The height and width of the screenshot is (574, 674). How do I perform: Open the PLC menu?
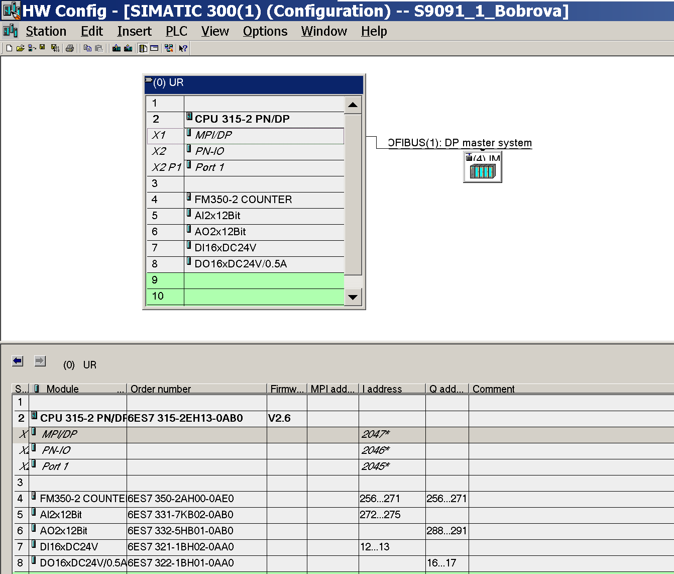177,31
